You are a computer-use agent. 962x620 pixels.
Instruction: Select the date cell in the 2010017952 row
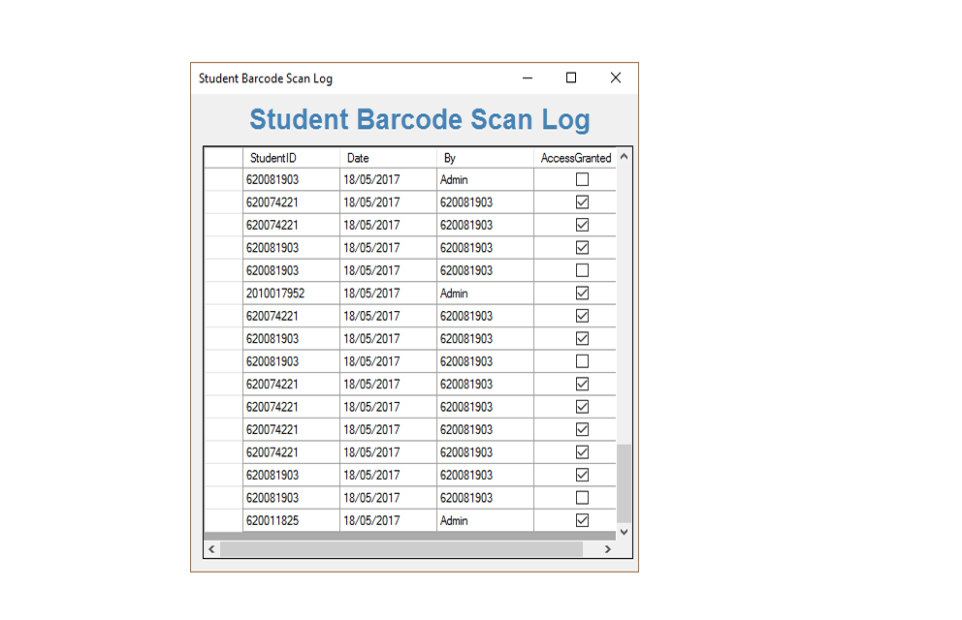[388, 294]
